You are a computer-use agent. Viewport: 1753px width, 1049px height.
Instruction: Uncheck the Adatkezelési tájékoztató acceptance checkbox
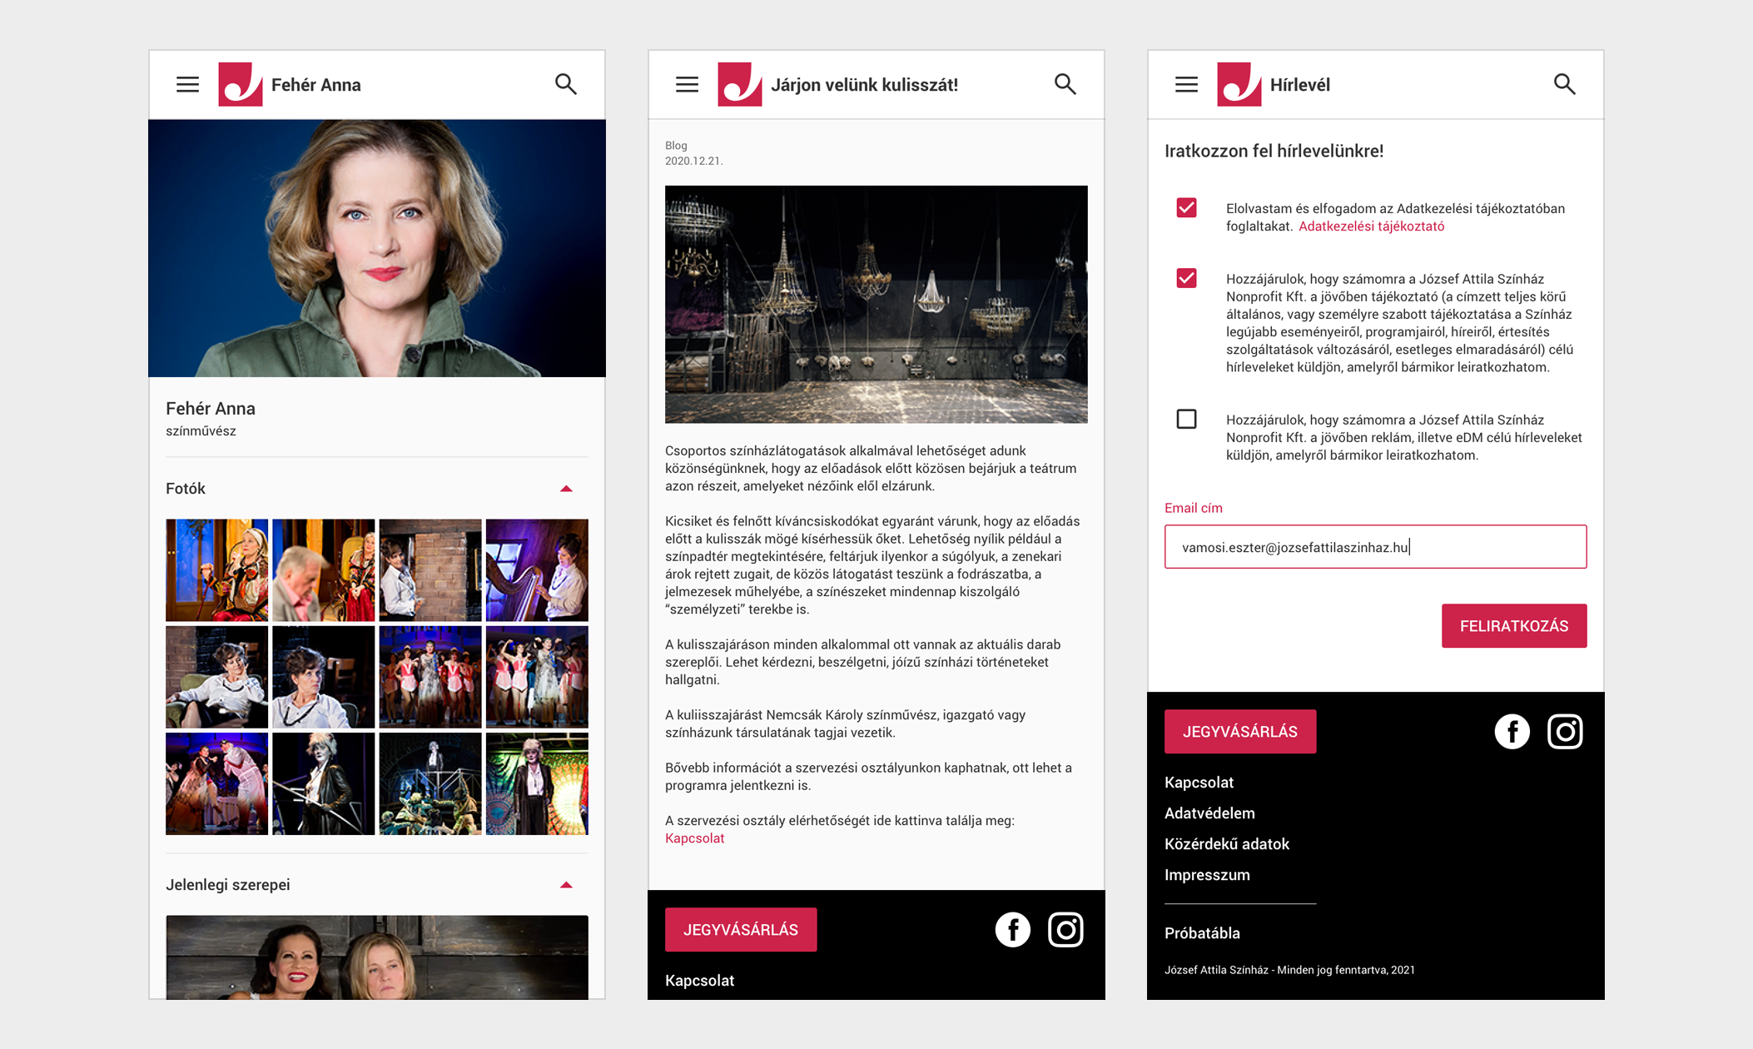click(x=1187, y=207)
